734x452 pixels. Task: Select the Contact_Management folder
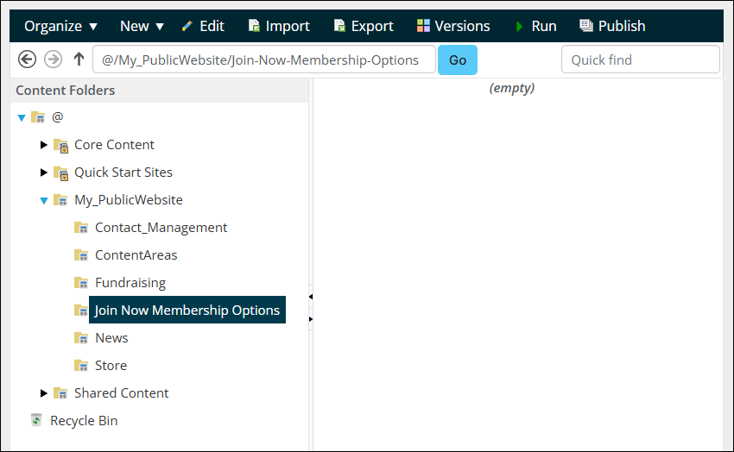(x=161, y=227)
